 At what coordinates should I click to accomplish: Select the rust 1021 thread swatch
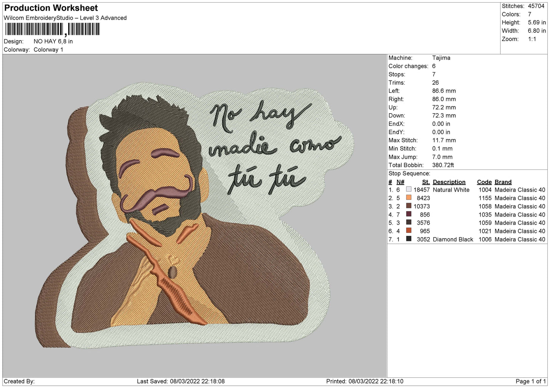(x=408, y=231)
